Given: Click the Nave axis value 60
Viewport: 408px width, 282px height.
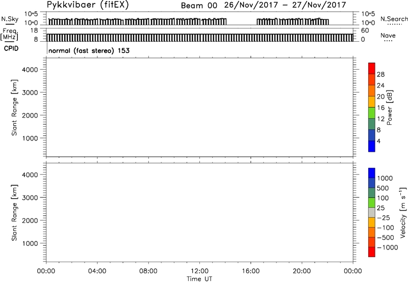Looking at the screenshot, I should pyautogui.click(x=365, y=31).
